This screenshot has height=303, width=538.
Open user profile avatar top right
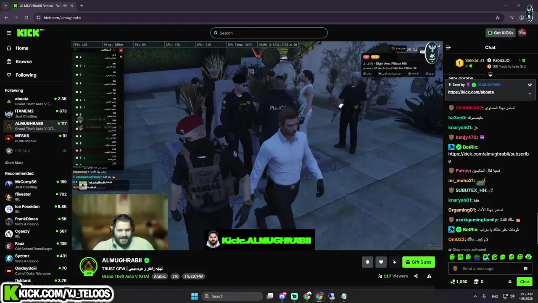pyautogui.click(x=522, y=33)
